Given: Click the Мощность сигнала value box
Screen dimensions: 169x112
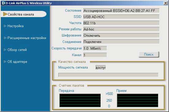Looking at the screenshot, I should [x=100, y=68].
